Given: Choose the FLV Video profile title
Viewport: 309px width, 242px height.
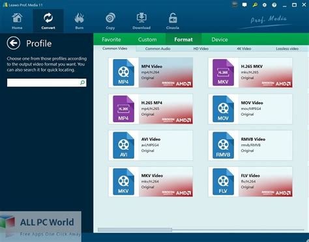Looking at the screenshot, I should tap(250, 176).
